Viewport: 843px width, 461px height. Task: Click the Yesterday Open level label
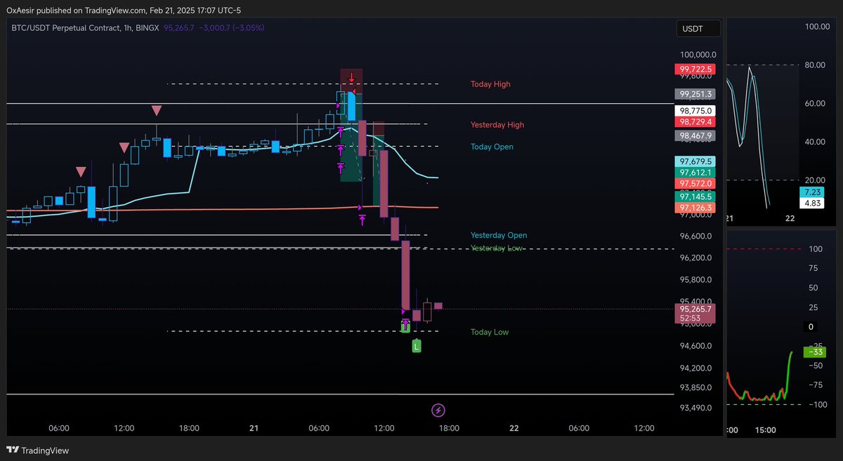click(498, 235)
